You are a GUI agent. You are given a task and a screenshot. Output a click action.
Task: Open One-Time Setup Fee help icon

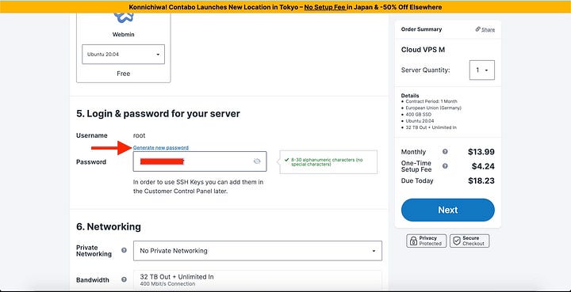445,166
